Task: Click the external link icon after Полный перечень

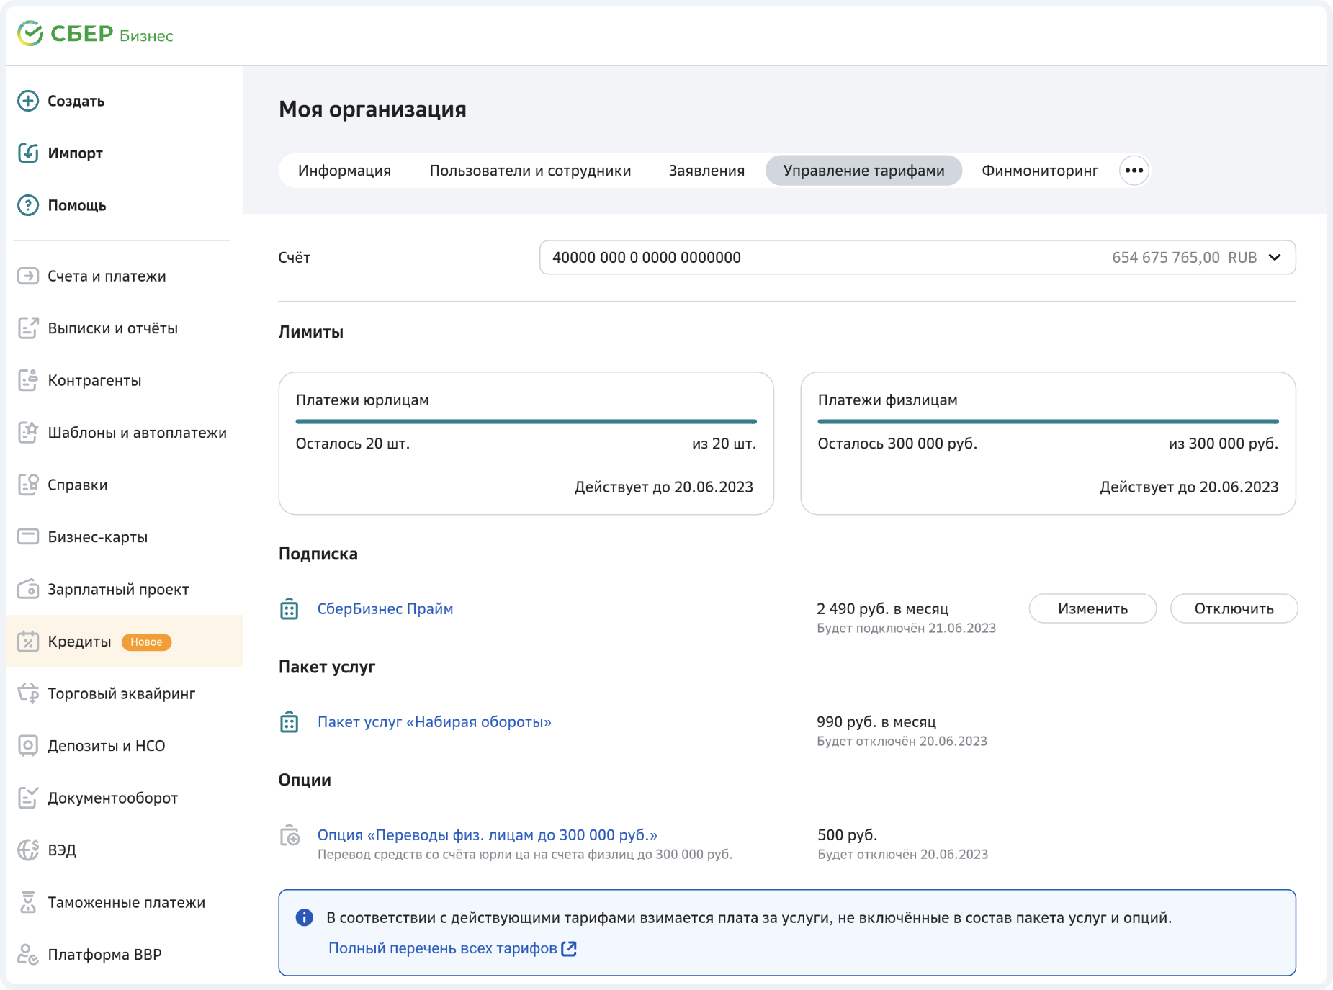Action: (569, 948)
